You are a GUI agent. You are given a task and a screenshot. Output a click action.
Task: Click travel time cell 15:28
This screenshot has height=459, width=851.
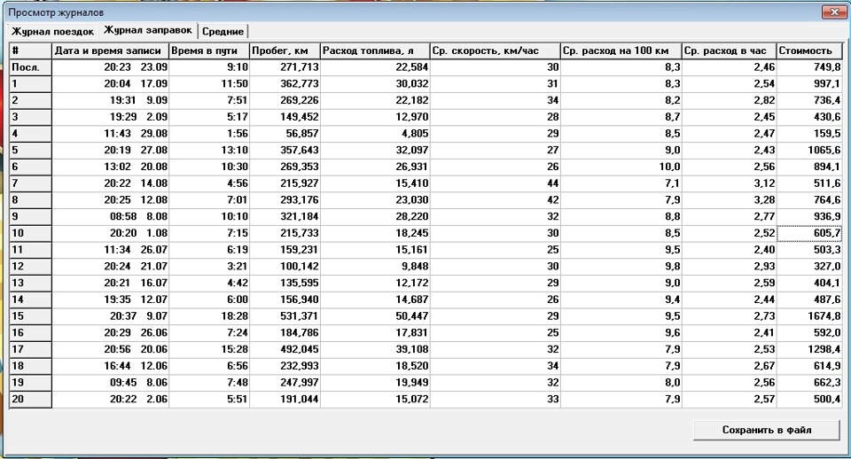click(x=209, y=349)
